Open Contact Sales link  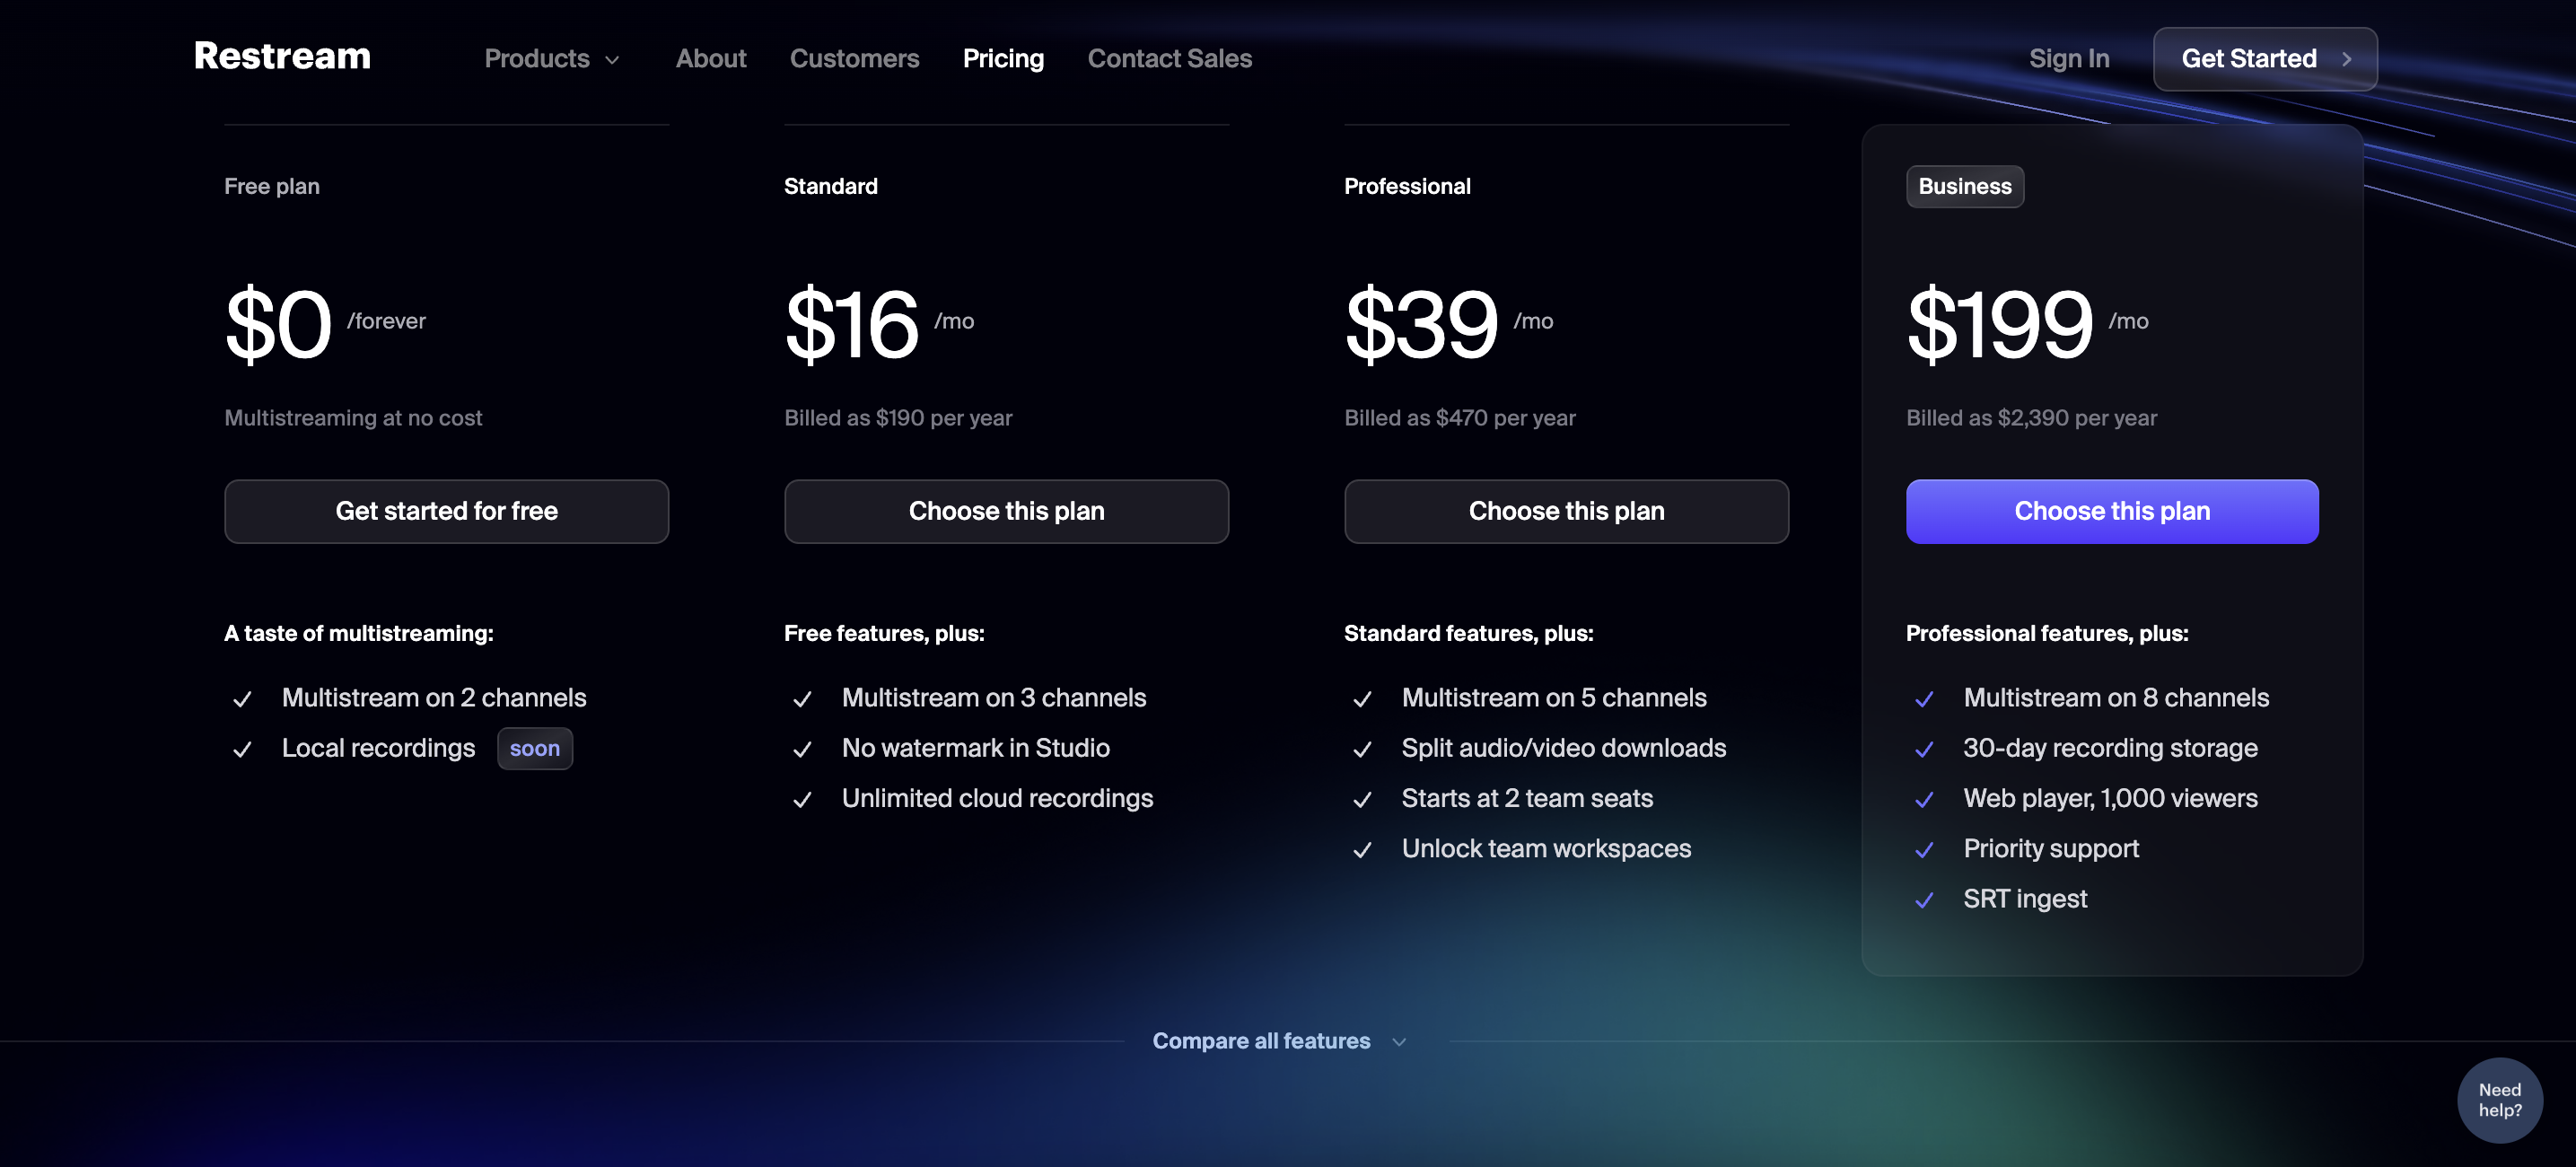(x=1169, y=59)
